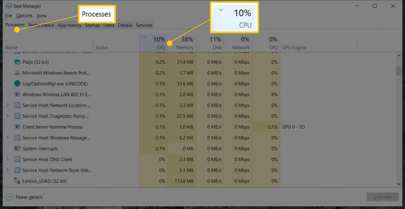
Task: Click the Service Host: Windows Management gear icon
Action: (17, 138)
